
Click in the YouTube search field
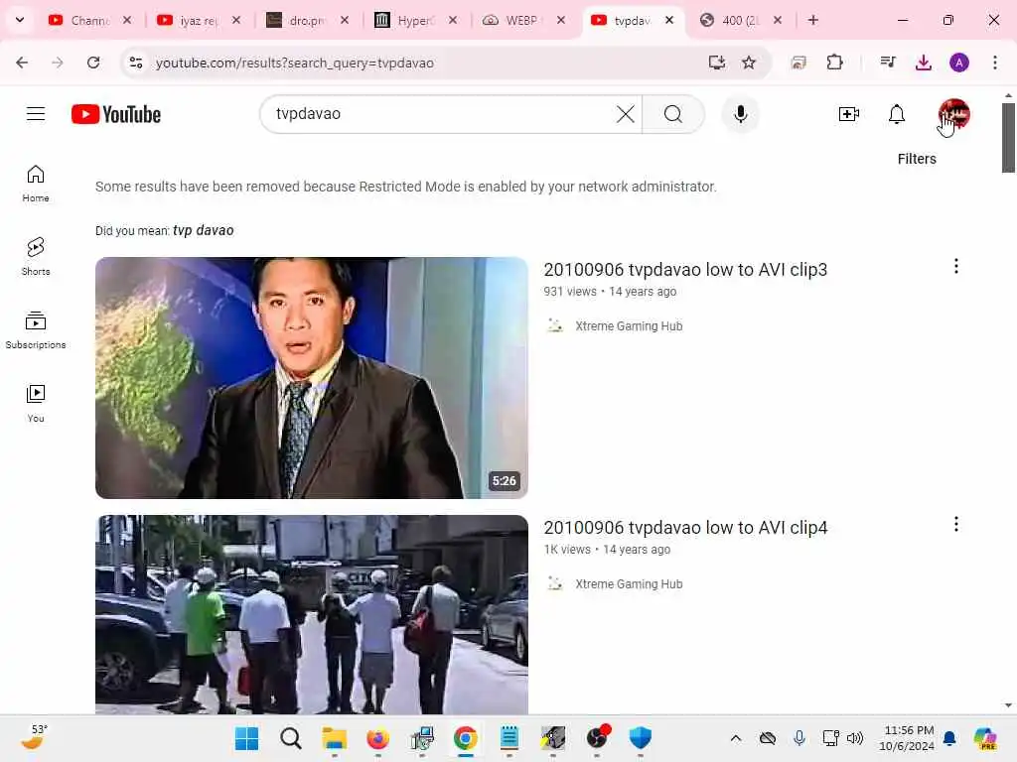[441, 114]
